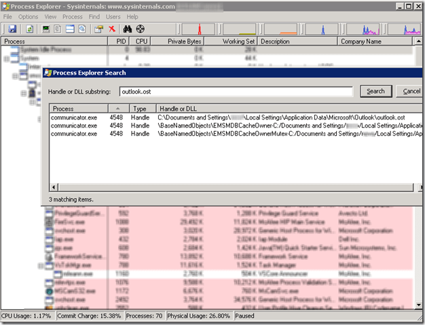Open the View menu
The height and width of the screenshot is (325, 425).
[x=50, y=16]
